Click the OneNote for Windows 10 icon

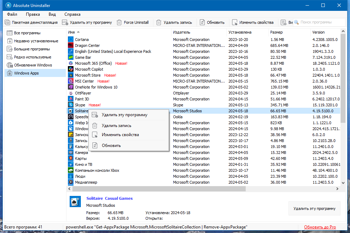71,87
